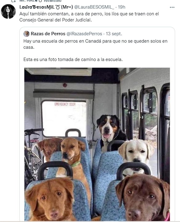Open the LauraBesosMiL display name
Image resolution: width=180 pixels, height=222 pixels.
[x=46, y=7]
